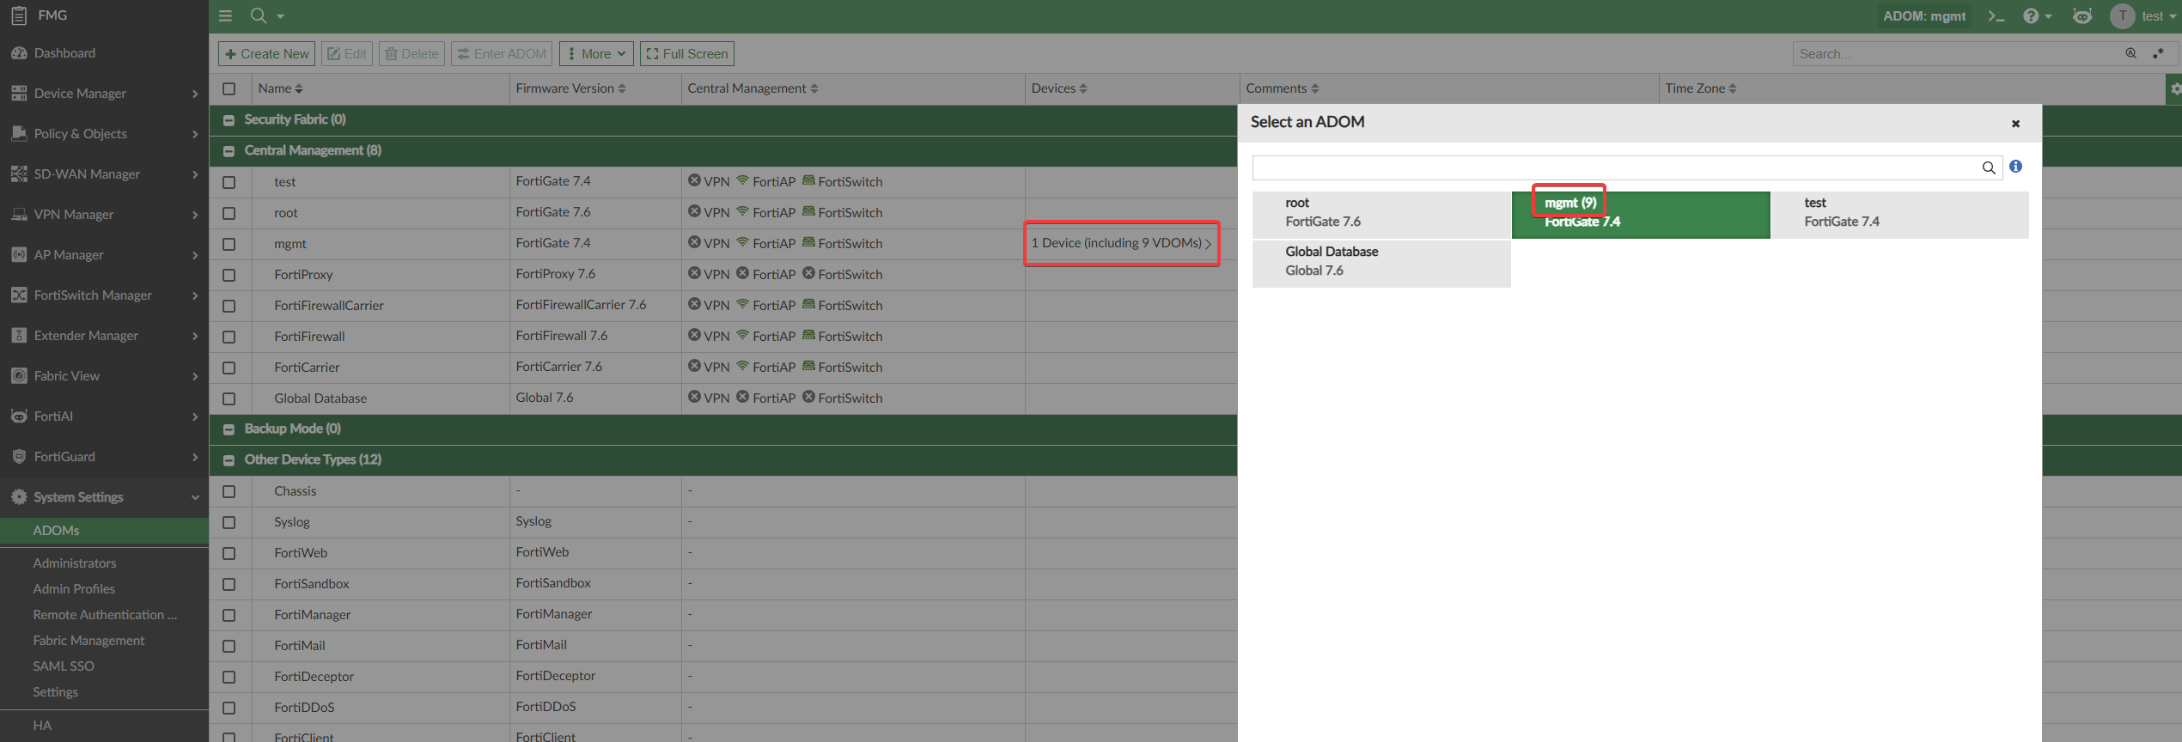The width and height of the screenshot is (2182, 742).
Task: Sort by Central Management column arrows
Action: point(814,88)
